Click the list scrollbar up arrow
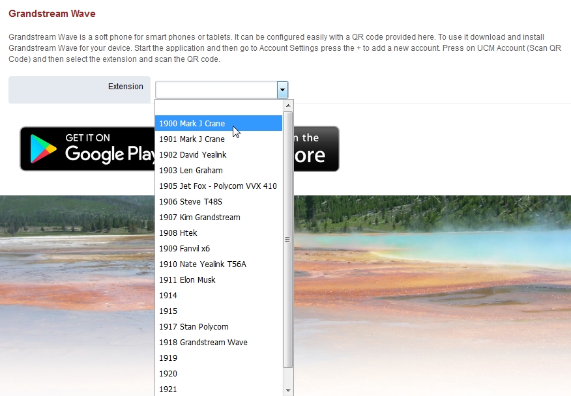Image resolution: width=571 pixels, height=396 pixels. click(x=288, y=106)
